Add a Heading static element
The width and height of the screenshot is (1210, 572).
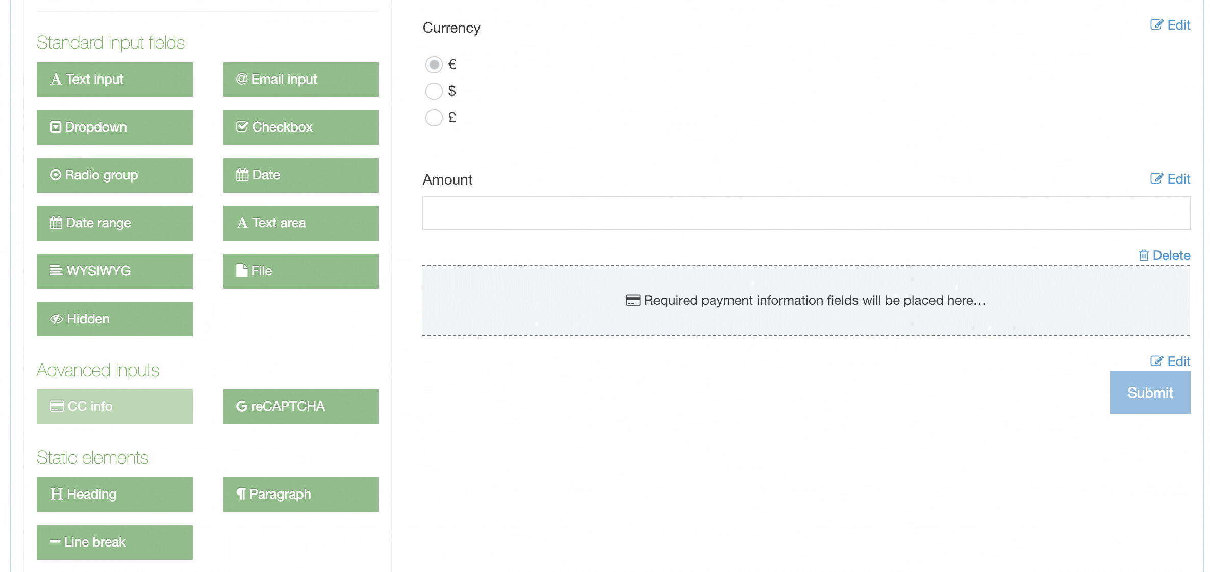click(114, 495)
